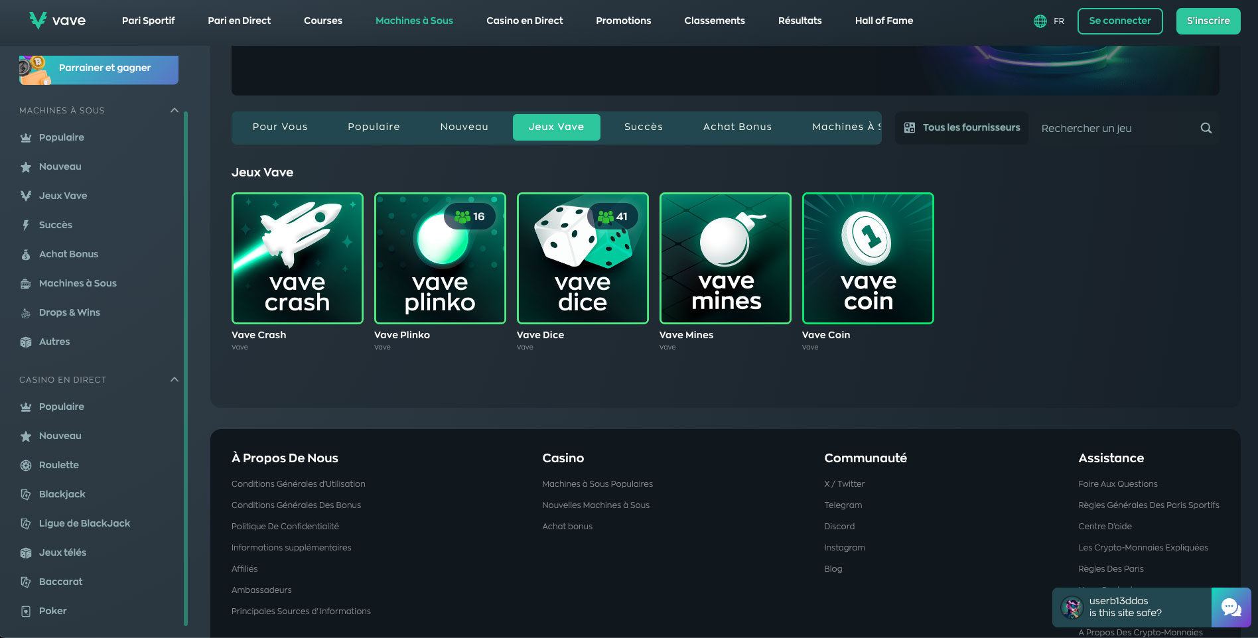Collapse the Casino en Direct sidebar section
The height and width of the screenshot is (638, 1258).
[175, 379]
